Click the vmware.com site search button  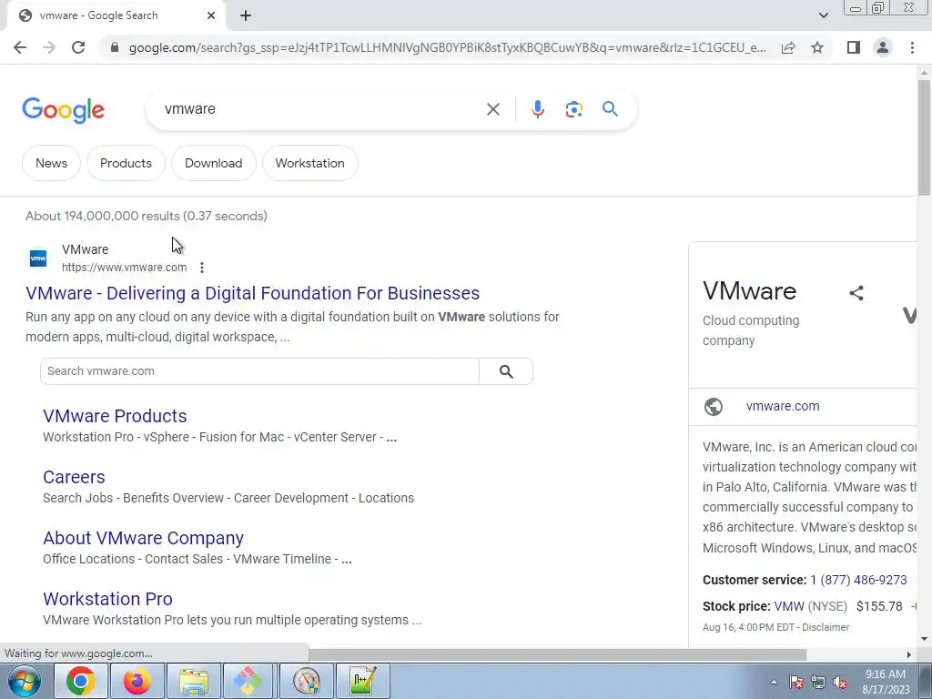pyautogui.click(x=506, y=371)
